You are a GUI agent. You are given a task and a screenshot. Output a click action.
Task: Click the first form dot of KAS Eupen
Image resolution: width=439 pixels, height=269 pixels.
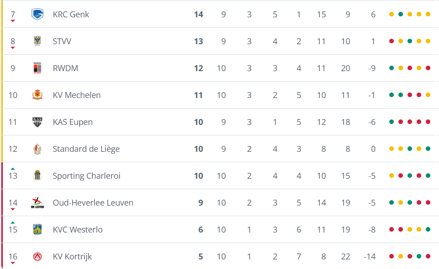[392, 122]
